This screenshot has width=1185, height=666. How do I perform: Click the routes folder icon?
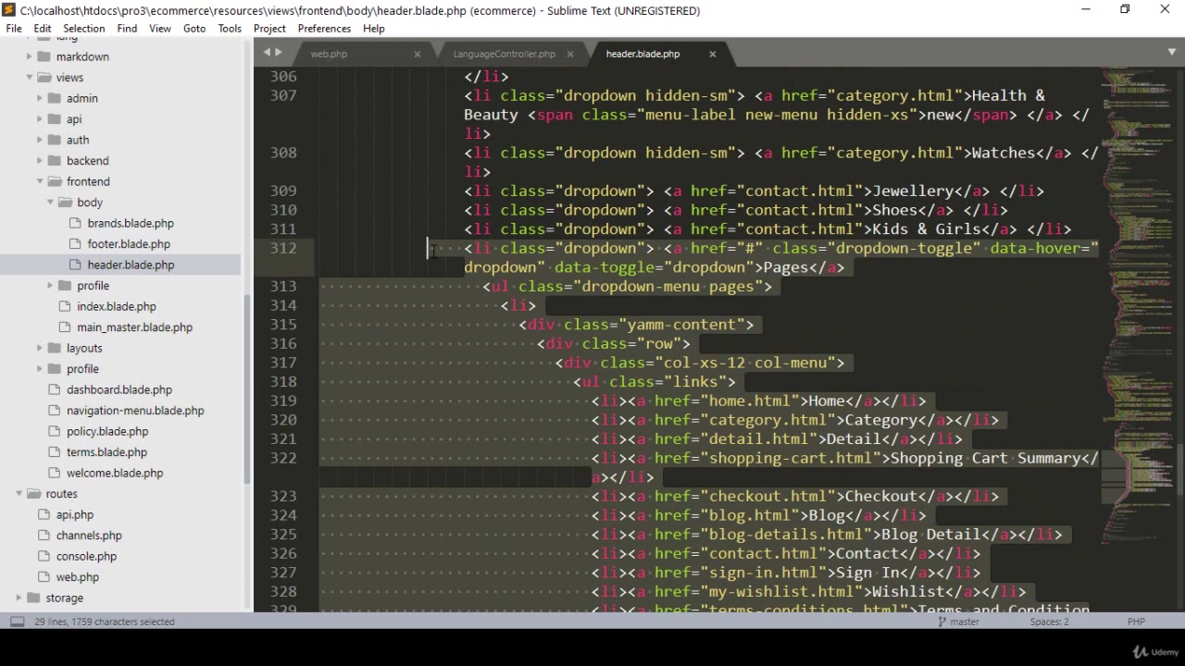coord(33,494)
